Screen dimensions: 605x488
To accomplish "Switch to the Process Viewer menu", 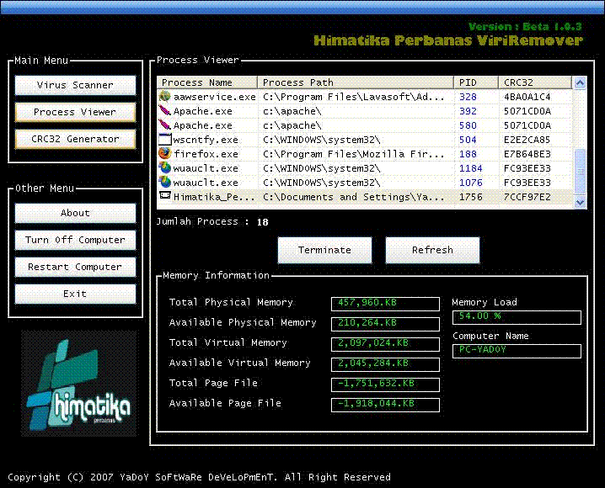I will (x=75, y=112).
